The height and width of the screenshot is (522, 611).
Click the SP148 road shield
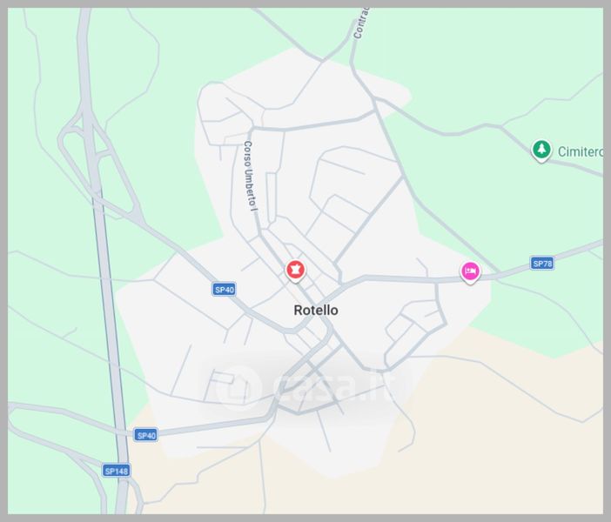(x=116, y=471)
